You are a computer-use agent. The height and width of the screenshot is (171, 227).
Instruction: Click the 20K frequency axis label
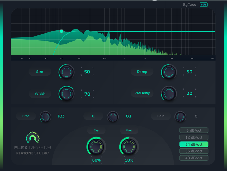pos(212,58)
